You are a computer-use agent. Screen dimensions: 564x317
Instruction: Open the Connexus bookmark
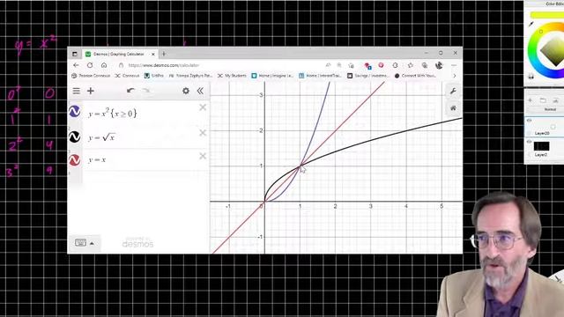[127, 76]
